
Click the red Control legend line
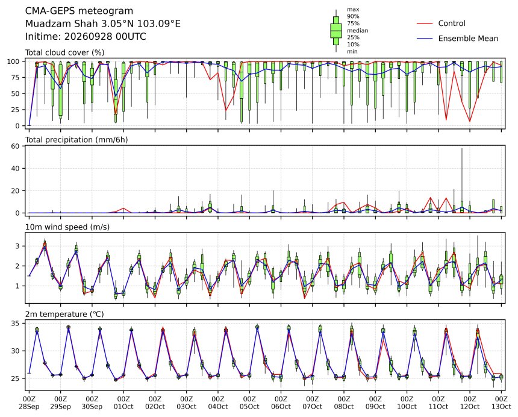coord(425,24)
